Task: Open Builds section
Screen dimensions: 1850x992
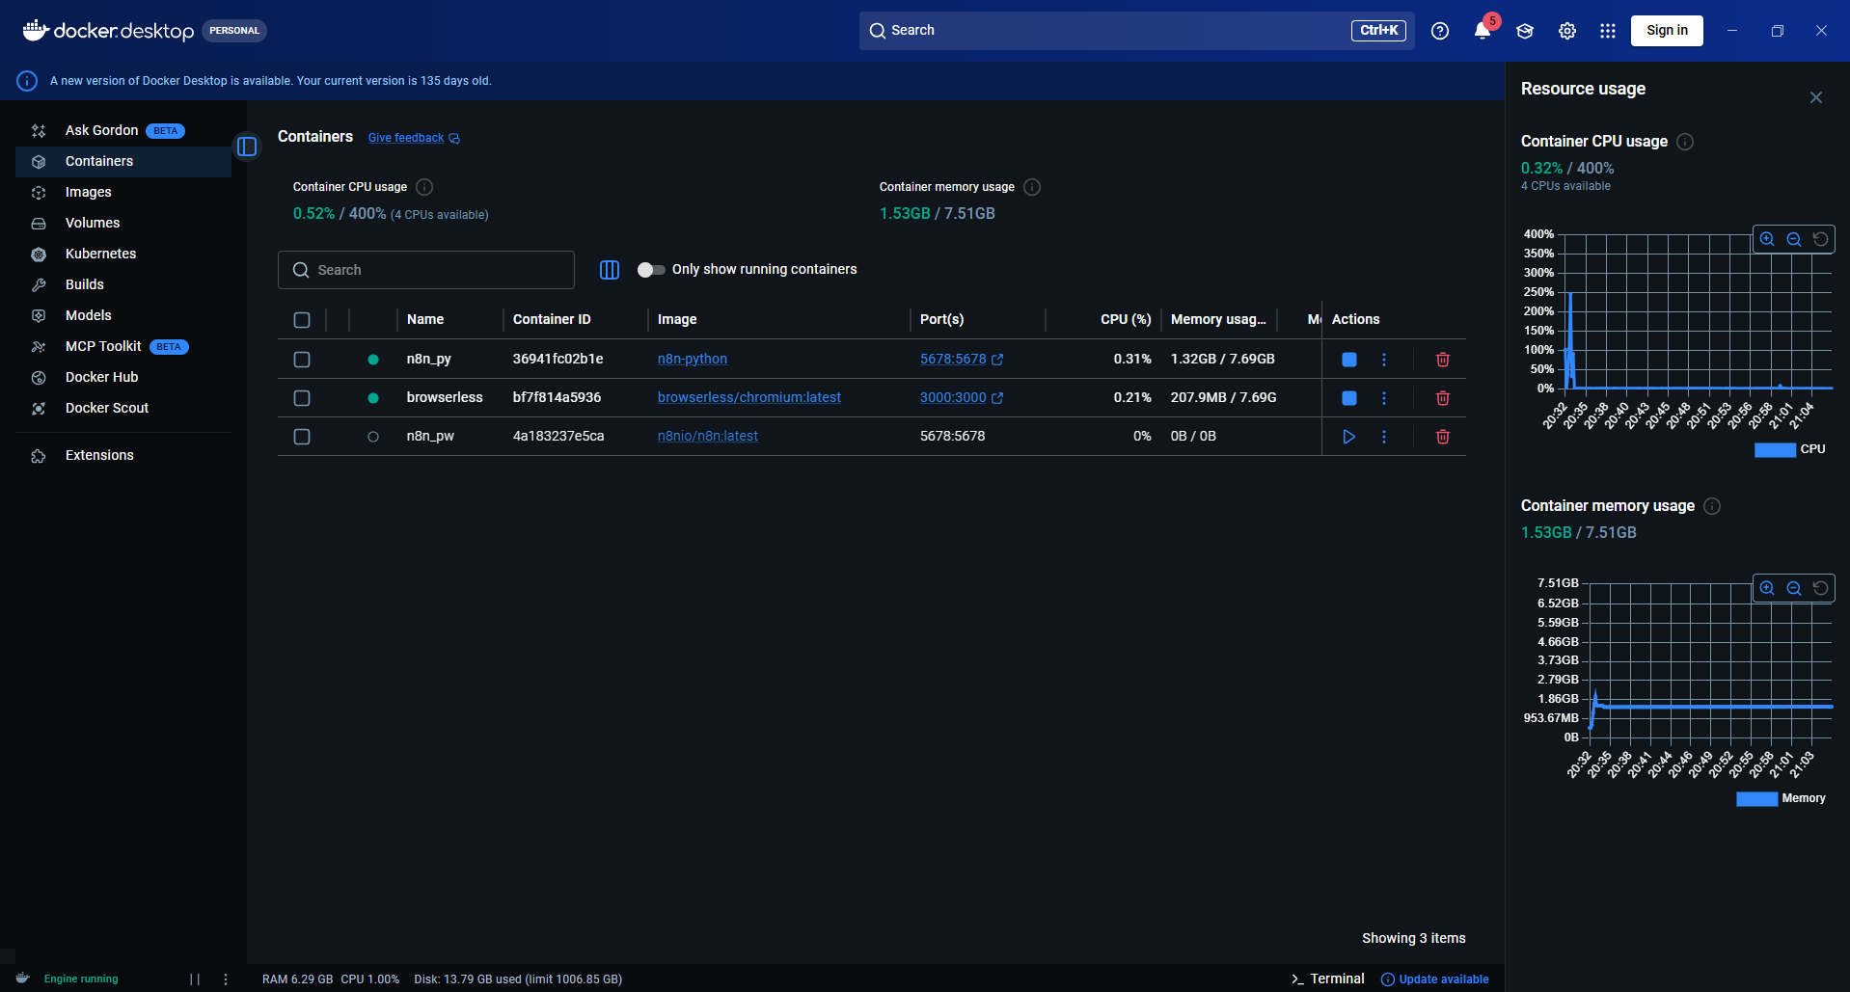Action: 123,284
